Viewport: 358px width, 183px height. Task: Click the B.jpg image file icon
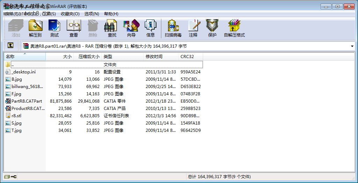click(8, 79)
